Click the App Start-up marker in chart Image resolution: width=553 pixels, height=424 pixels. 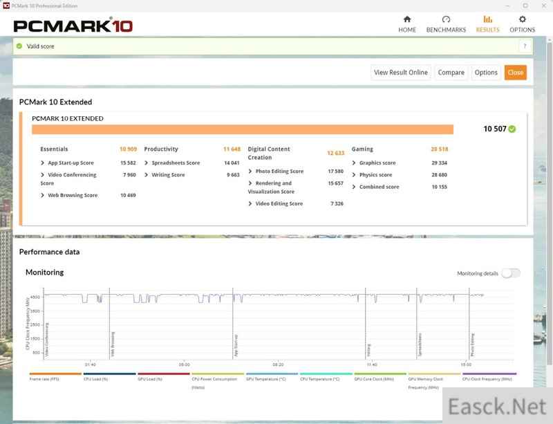click(x=236, y=345)
